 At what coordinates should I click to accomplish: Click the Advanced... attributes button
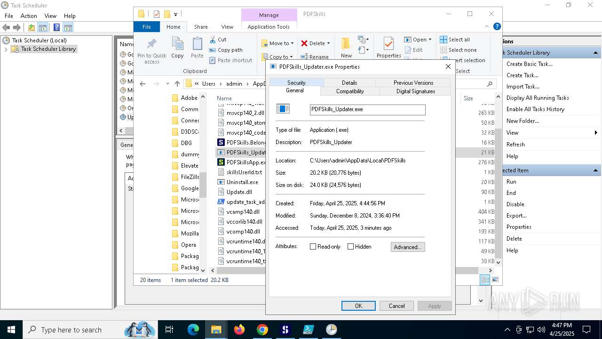(408, 247)
